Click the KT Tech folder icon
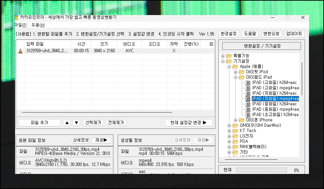 235,131
